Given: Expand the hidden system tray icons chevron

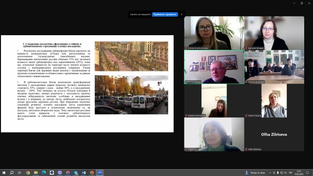Looking at the screenshot, I should pos(270,173).
